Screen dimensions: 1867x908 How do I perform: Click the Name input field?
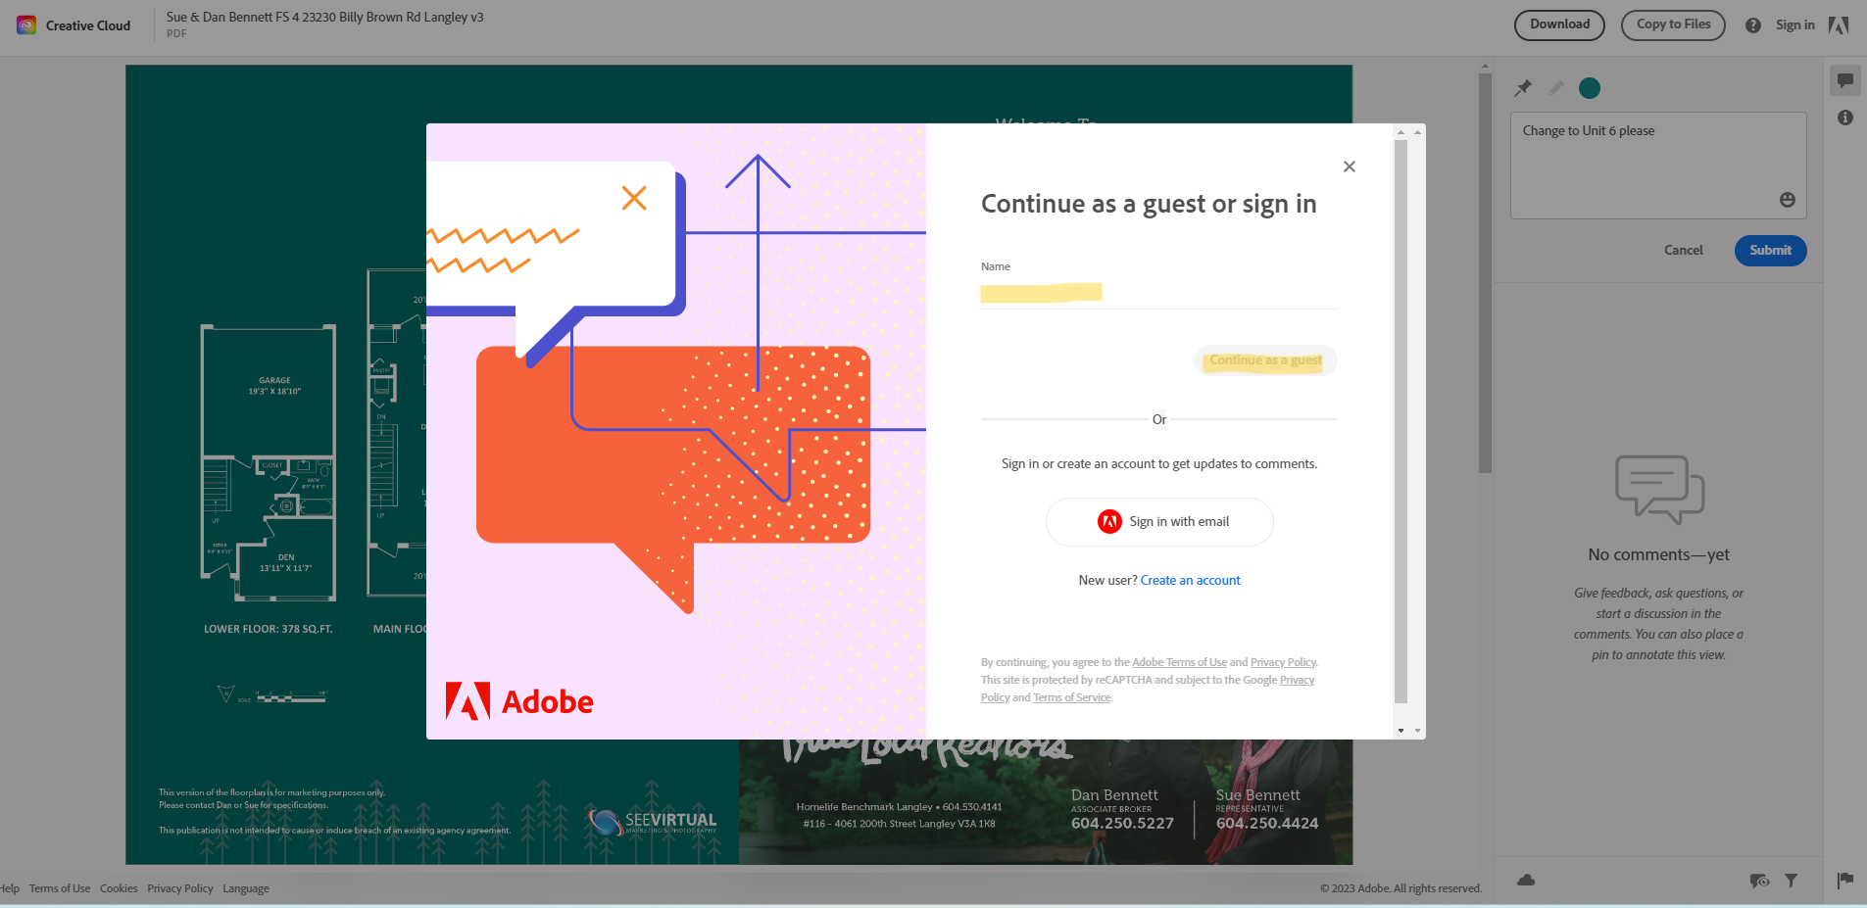pos(1158,293)
